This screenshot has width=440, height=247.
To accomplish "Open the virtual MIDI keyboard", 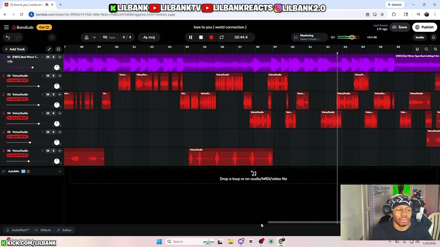I will point(52,37).
